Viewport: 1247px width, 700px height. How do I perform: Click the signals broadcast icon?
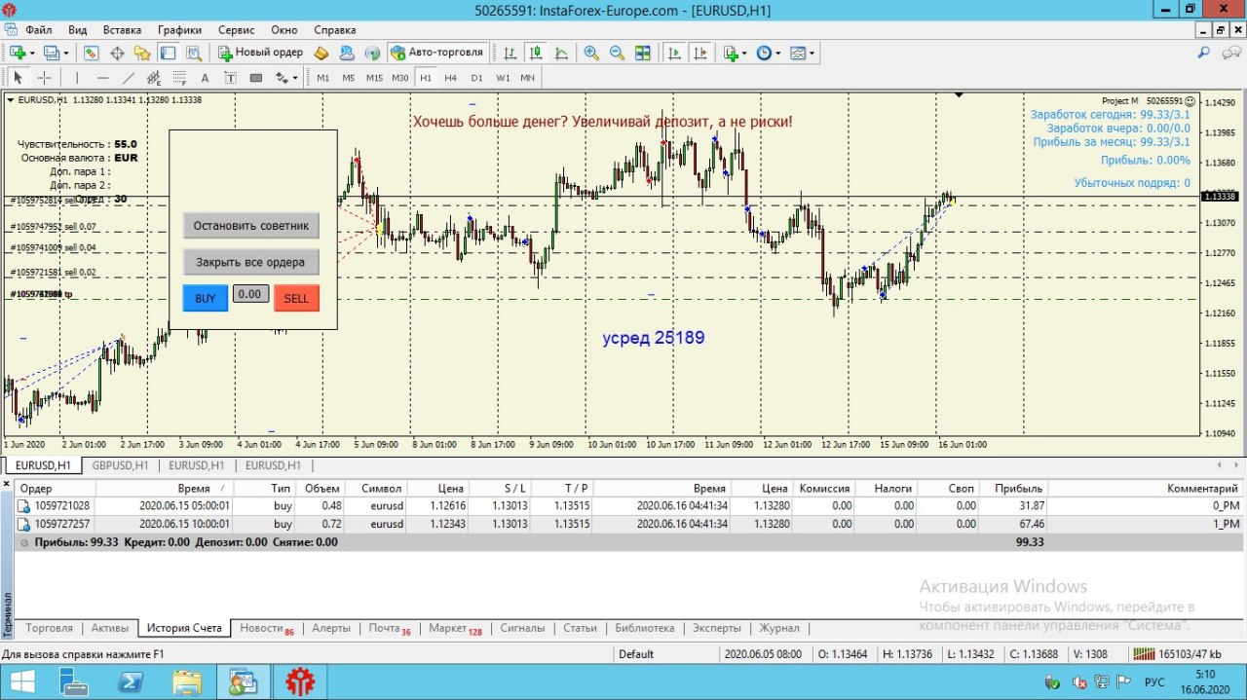[372, 53]
